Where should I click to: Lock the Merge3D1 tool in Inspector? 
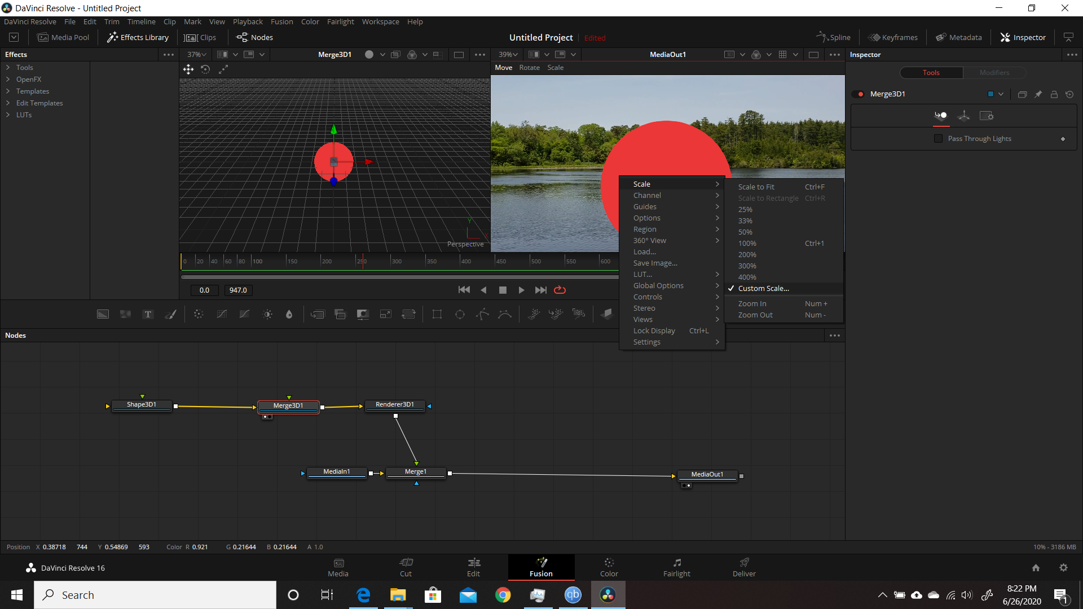(x=1054, y=94)
